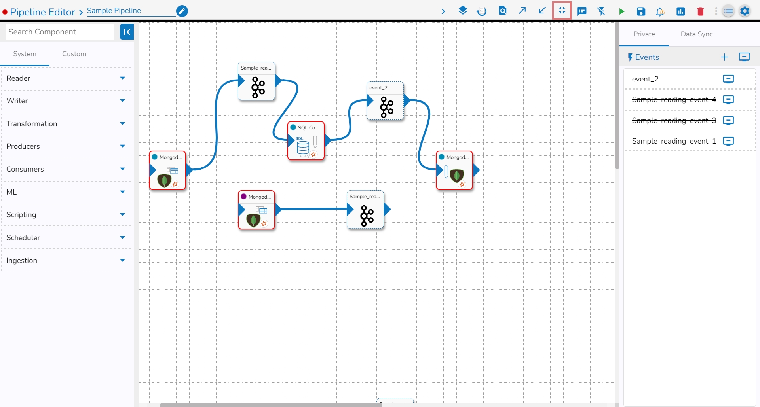760x407 pixels.
Task: Go back via the Pipeline Editor breadcrumb
Action: pyautogui.click(x=42, y=12)
